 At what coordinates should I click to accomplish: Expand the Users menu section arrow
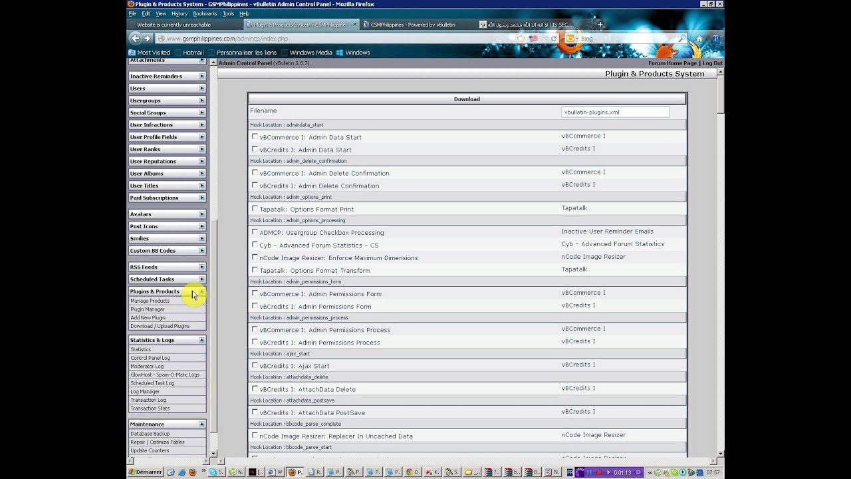pyautogui.click(x=201, y=88)
